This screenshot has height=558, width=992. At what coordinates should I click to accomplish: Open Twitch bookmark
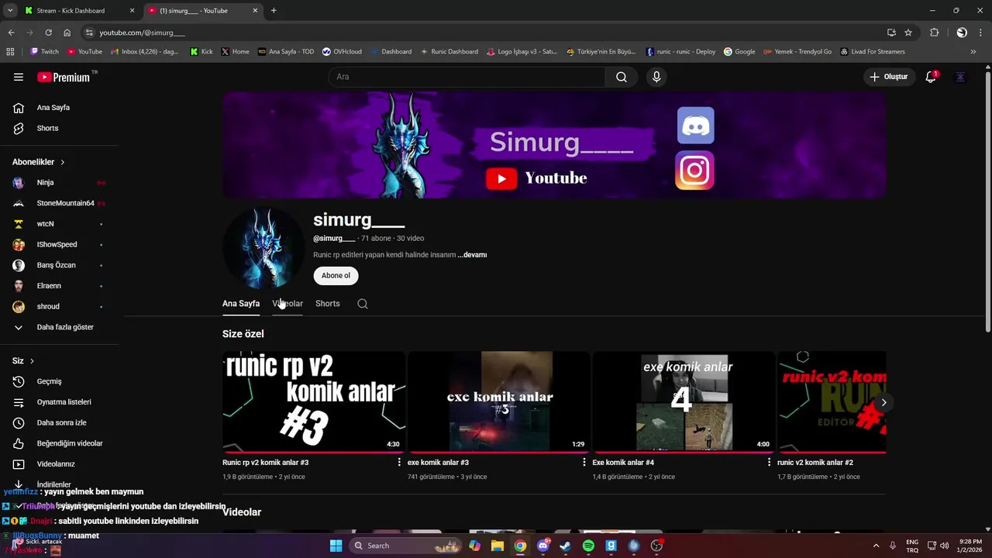coord(44,52)
